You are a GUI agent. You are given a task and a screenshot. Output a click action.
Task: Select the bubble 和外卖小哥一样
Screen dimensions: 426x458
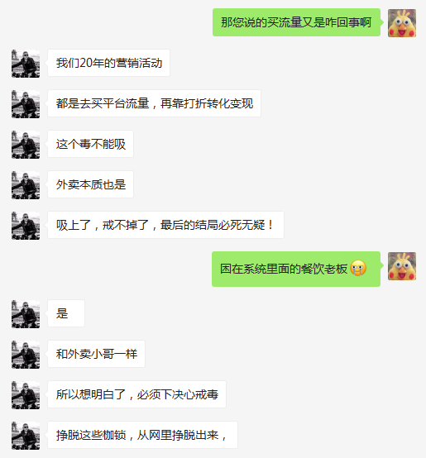coord(96,354)
